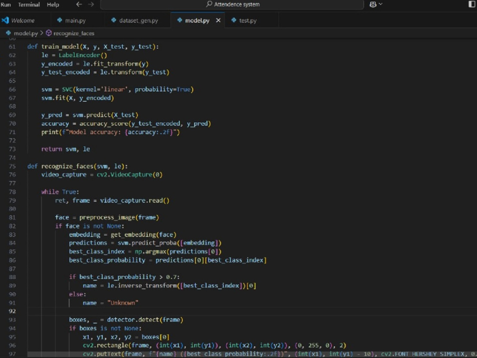Switch to the dataset_gen.py tab
The width and height of the screenshot is (477, 358).
[x=138, y=21]
